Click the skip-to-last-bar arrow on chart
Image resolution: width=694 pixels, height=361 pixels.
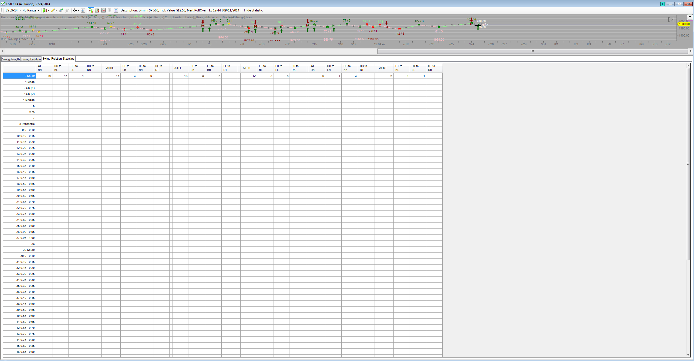671,19
